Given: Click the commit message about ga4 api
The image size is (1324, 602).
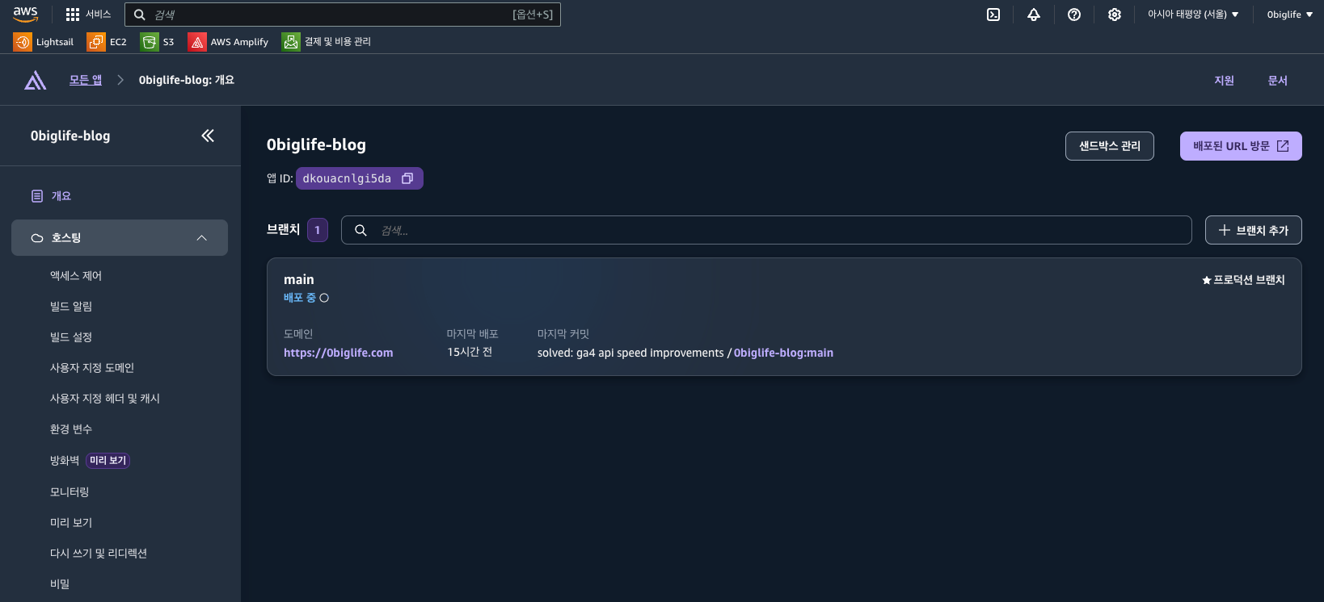Looking at the screenshot, I should 630,353.
